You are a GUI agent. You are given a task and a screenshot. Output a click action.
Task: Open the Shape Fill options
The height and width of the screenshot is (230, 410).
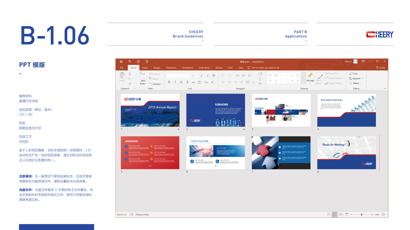coord(332,73)
